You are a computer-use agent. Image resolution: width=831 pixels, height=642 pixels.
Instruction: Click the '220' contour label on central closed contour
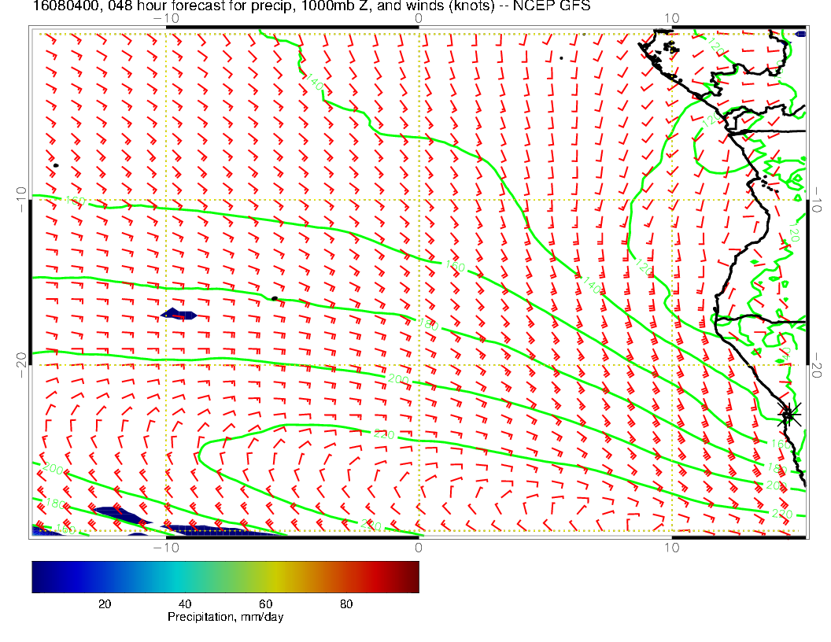pos(384,434)
